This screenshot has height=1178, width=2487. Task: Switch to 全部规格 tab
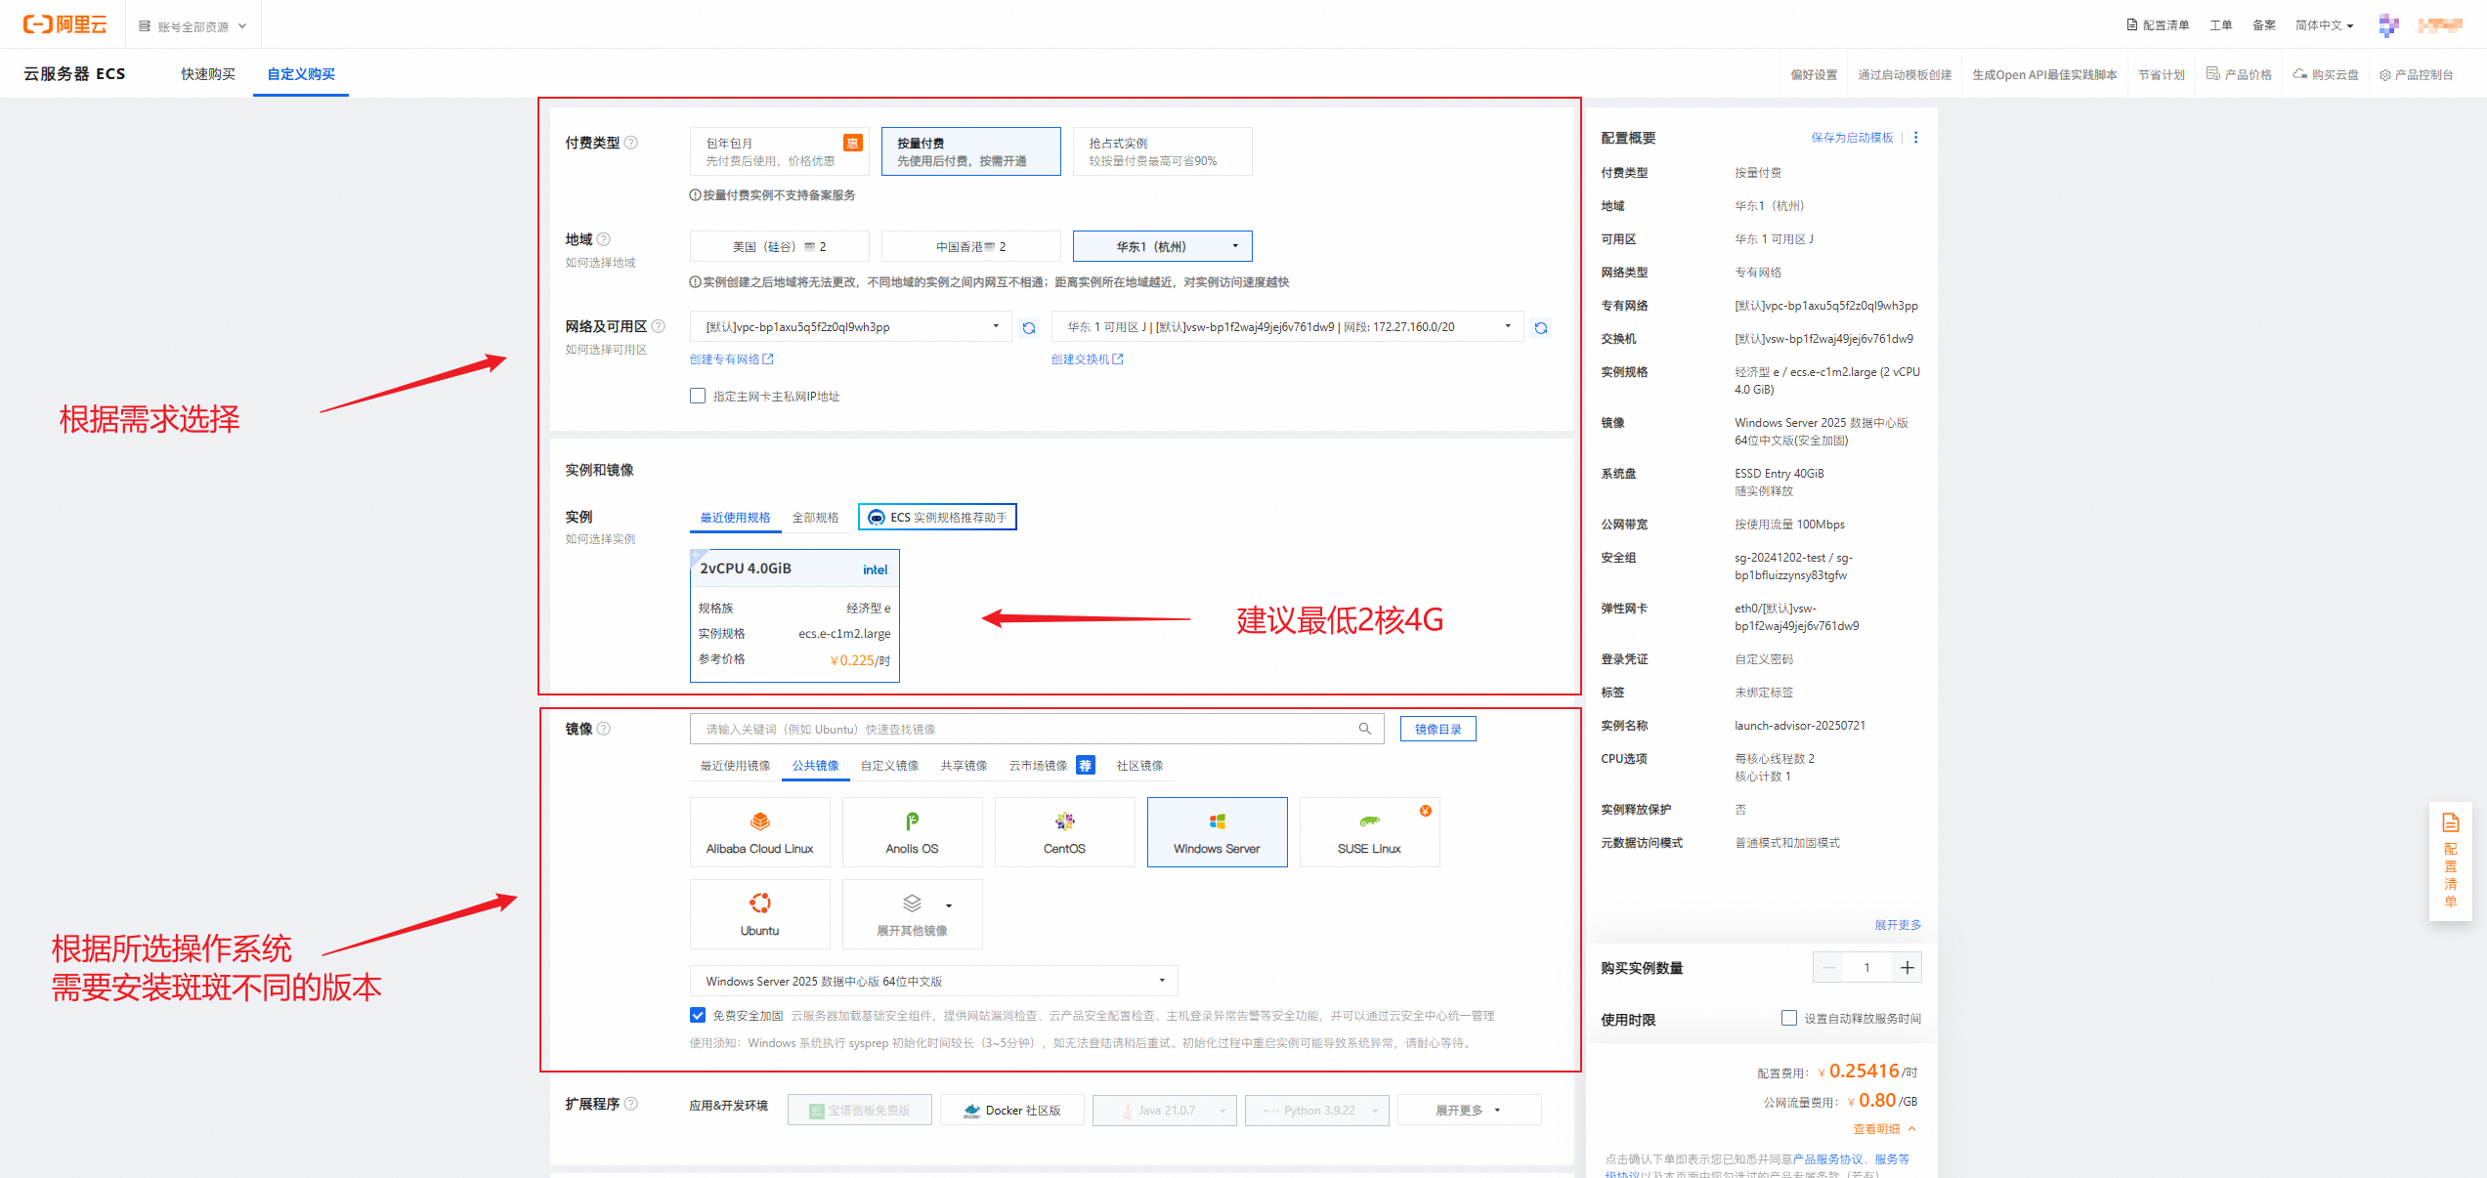click(815, 518)
